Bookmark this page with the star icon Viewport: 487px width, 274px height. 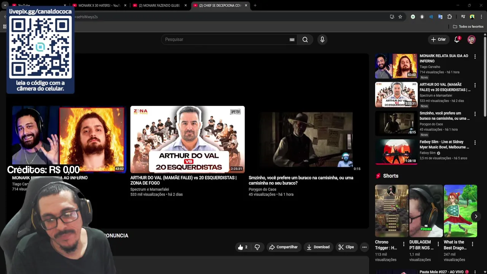tap(400, 17)
